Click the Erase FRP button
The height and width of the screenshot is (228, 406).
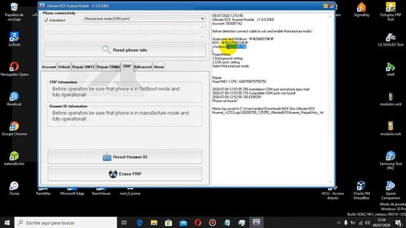pyautogui.click(x=125, y=174)
